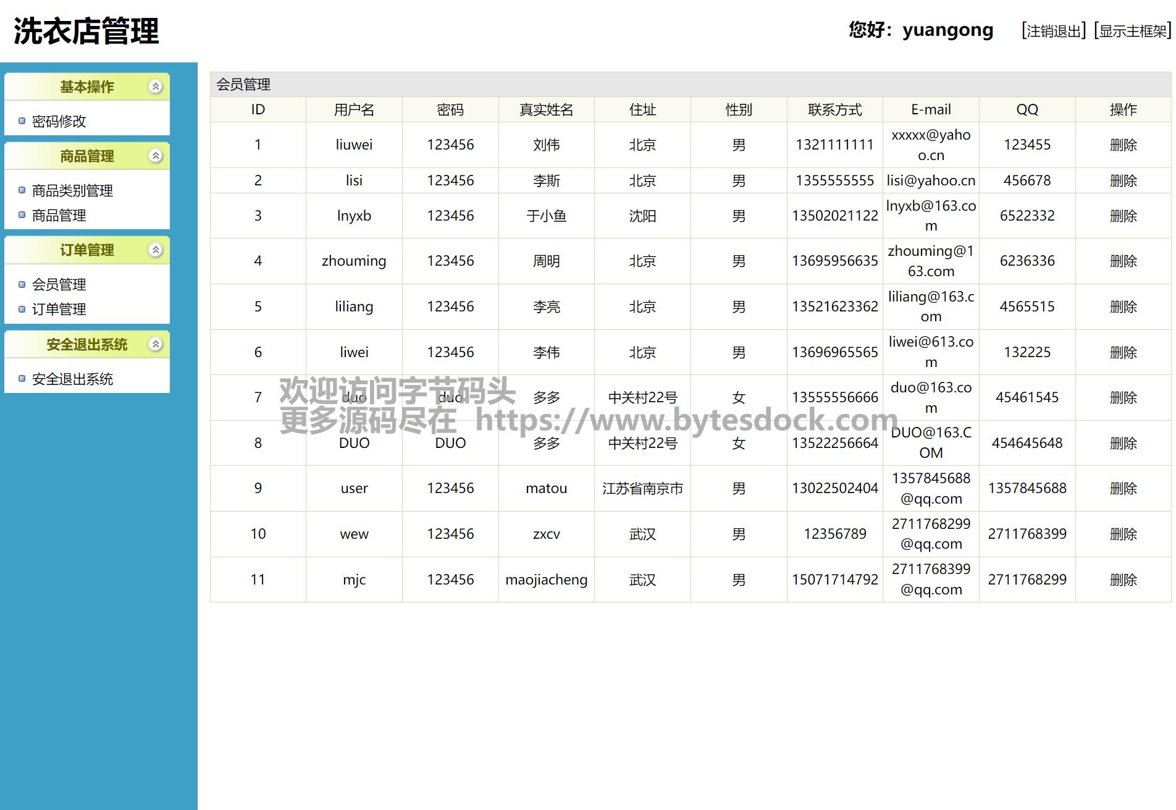The image size is (1176, 810).
Task: Click the 基本操作 section header
Action: coord(86,86)
